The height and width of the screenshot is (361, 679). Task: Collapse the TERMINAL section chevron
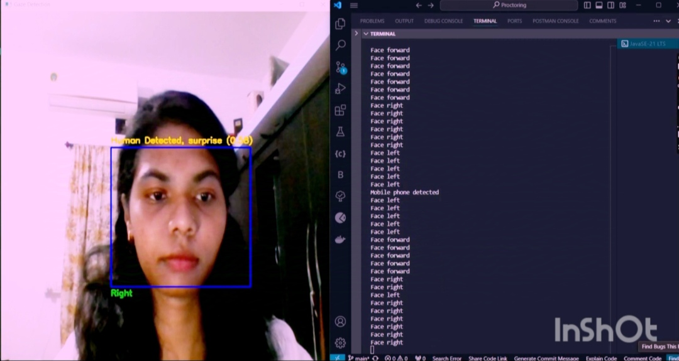365,34
